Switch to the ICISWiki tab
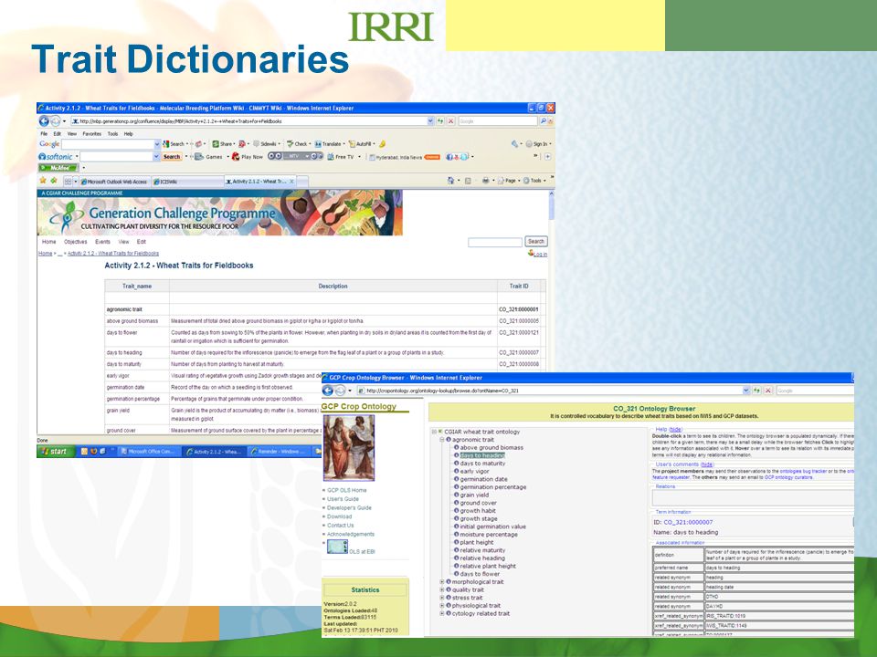The image size is (877, 657). [187, 182]
